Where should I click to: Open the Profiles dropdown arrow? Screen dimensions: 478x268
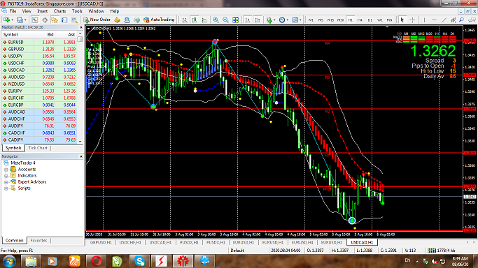(x=25, y=20)
